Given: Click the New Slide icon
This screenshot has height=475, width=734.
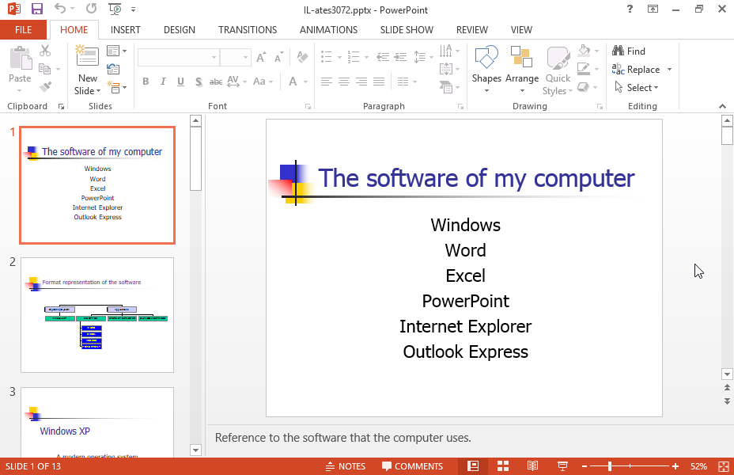Looking at the screenshot, I should (x=88, y=57).
